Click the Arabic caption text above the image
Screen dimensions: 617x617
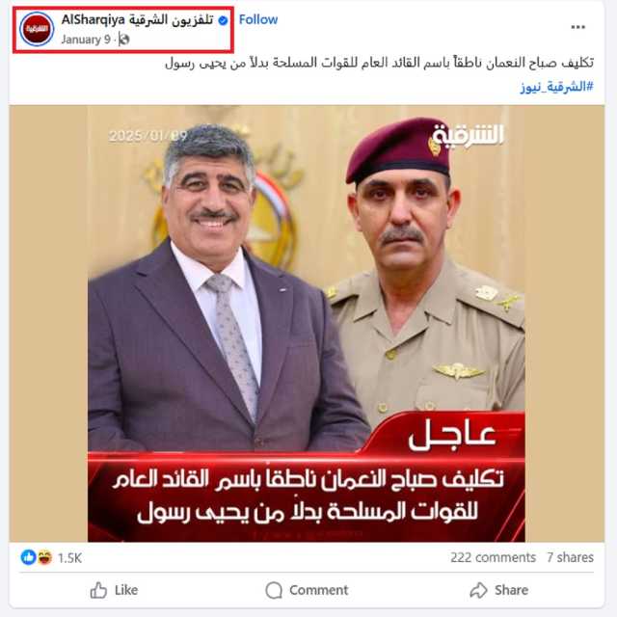[x=379, y=63]
